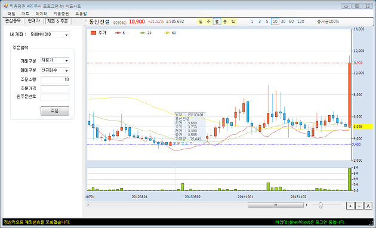Click the +21.52% change rate

pyautogui.click(x=156, y=21)
